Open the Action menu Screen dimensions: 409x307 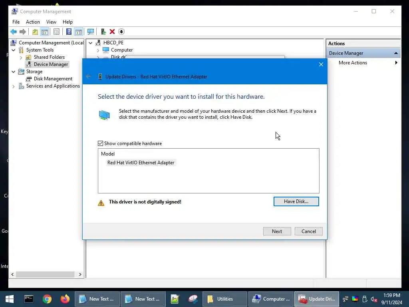[x=33, y=22]
